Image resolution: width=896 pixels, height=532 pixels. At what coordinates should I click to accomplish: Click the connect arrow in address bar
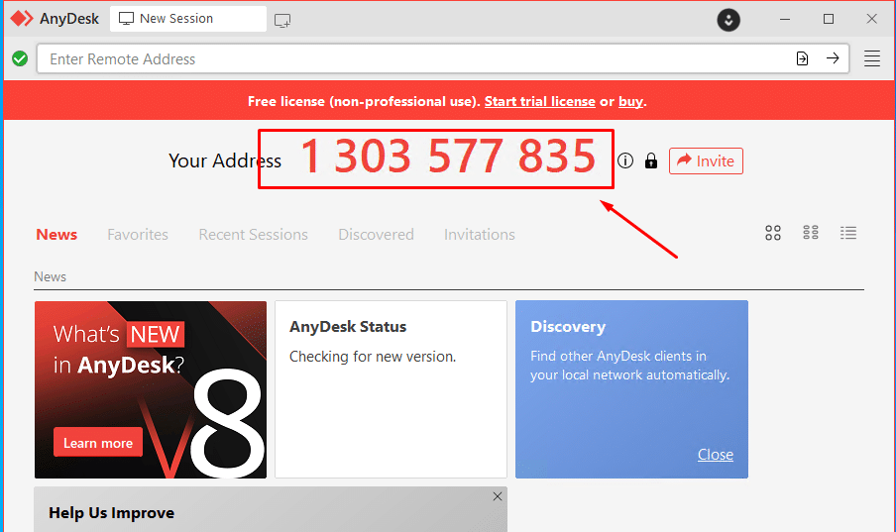click(x=833, y=58)
